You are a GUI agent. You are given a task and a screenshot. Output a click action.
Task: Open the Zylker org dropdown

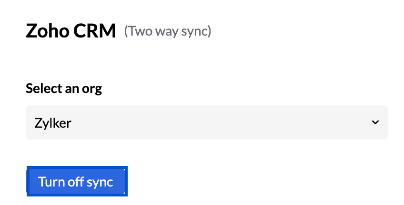coord(207,122)
